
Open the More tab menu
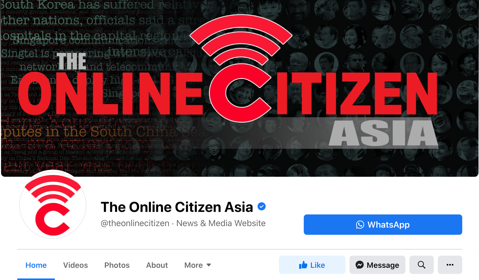[x=198, y=265]
